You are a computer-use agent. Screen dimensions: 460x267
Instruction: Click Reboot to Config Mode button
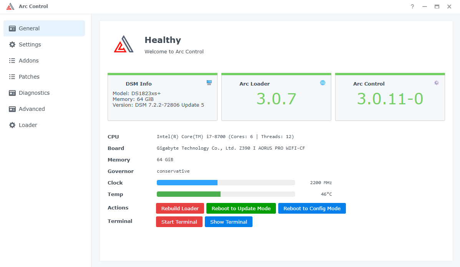pos(312,208)
